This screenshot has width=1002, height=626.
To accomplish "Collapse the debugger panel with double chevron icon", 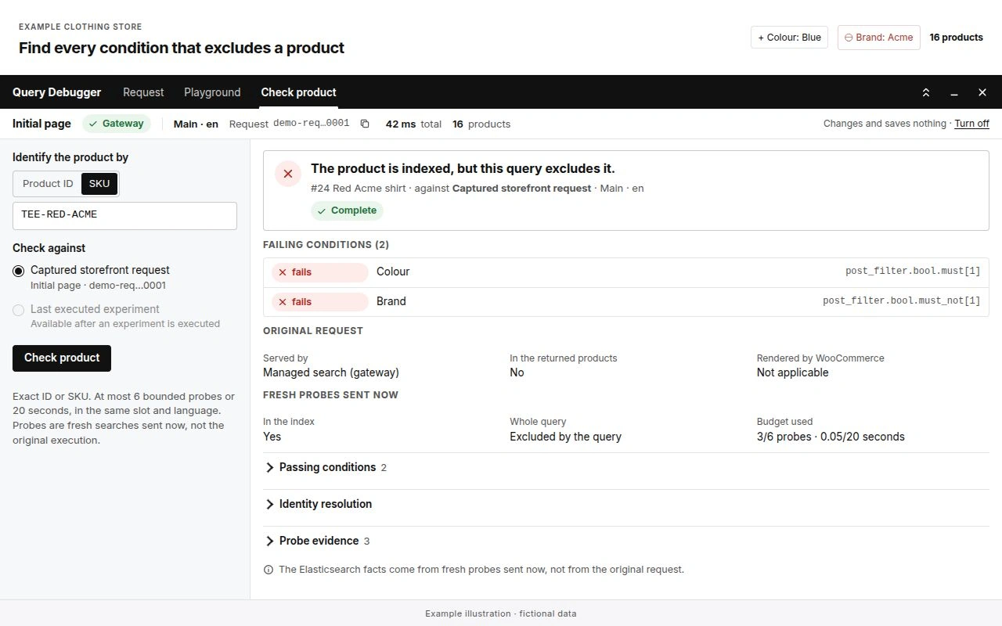I will [926, 92].
